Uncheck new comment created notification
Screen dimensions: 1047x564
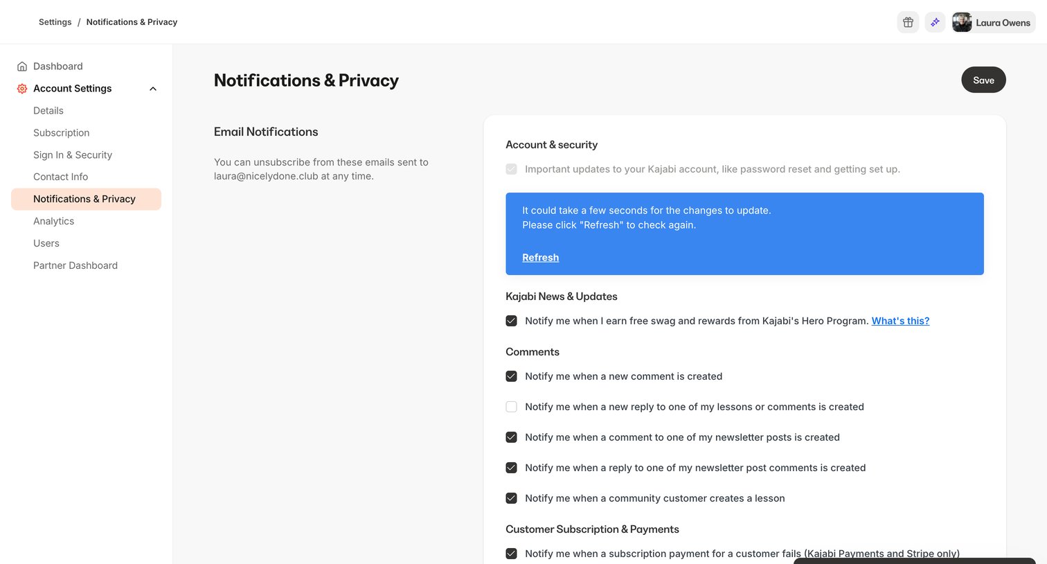tap(511, 376)
